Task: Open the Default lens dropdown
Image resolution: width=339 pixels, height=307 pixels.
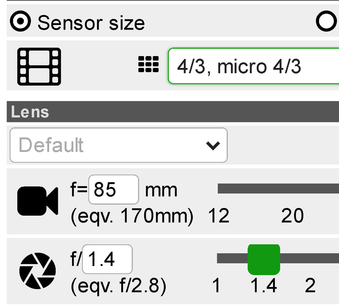Action: coord(118,145)
